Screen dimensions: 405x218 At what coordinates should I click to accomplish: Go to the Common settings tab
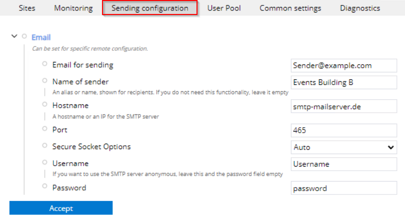coord(290,8)
